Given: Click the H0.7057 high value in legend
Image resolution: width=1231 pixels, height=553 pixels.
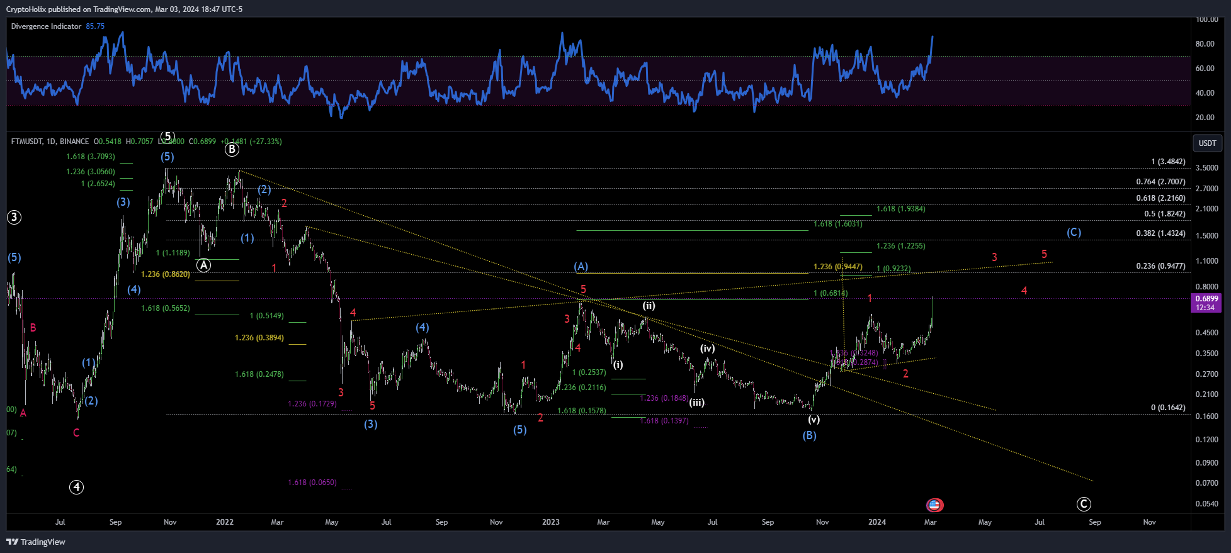Looking at the screenshot, I should pyautogui.click(x=139, y=142).
